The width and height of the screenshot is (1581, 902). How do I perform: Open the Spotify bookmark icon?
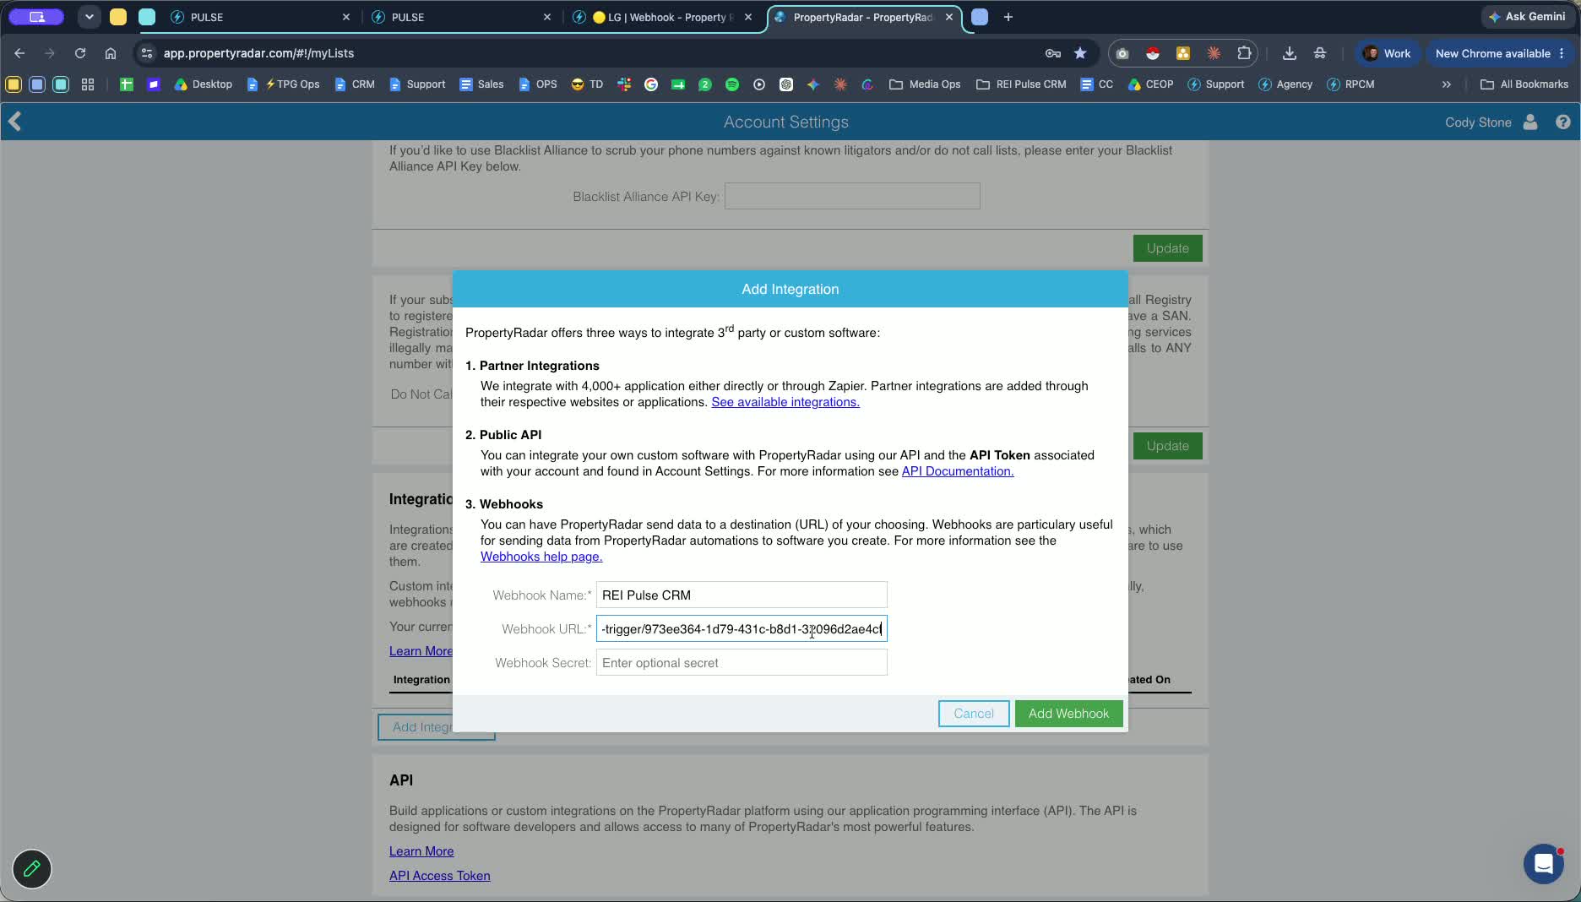pyautogui.click(x=732, y=84)
